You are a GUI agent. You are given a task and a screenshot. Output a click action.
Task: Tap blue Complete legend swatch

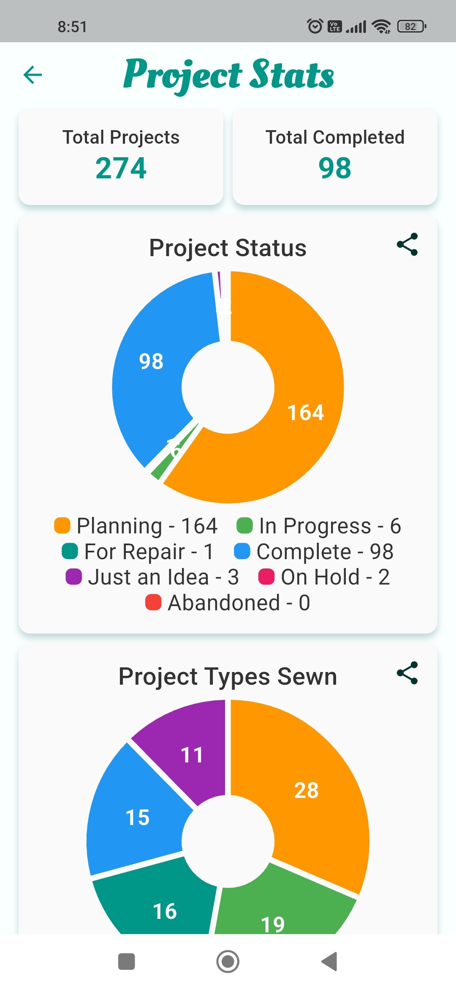[x=242, y=551]
